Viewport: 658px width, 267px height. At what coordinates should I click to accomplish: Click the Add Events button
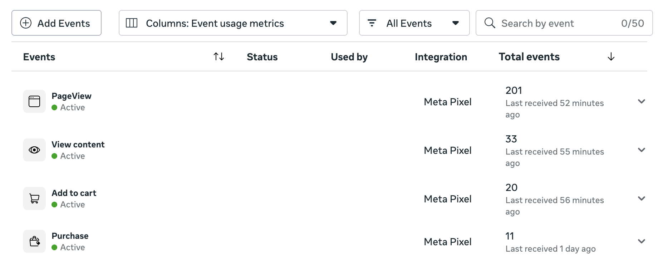57,23
